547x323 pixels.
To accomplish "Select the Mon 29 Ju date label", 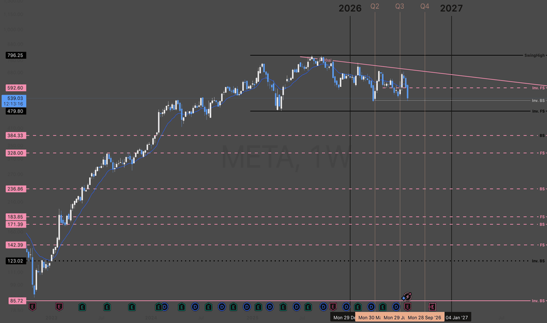I will tap(393, 317).
